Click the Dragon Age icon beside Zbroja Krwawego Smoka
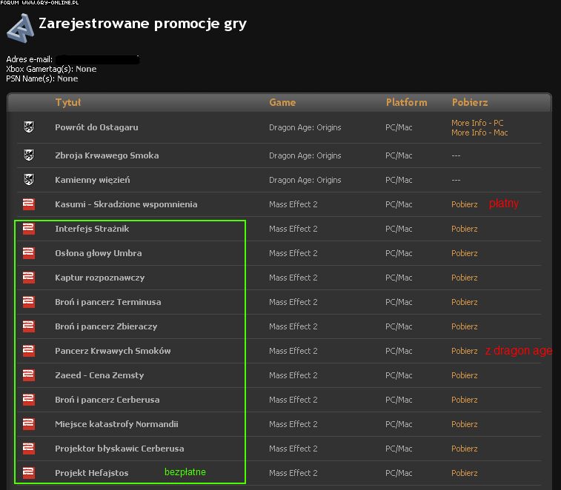 coord(29,155)
